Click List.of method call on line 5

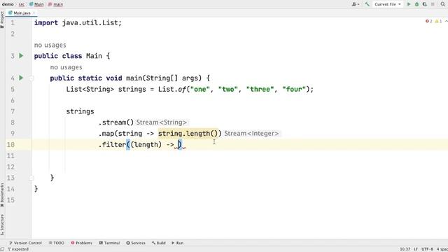(172, 89)
